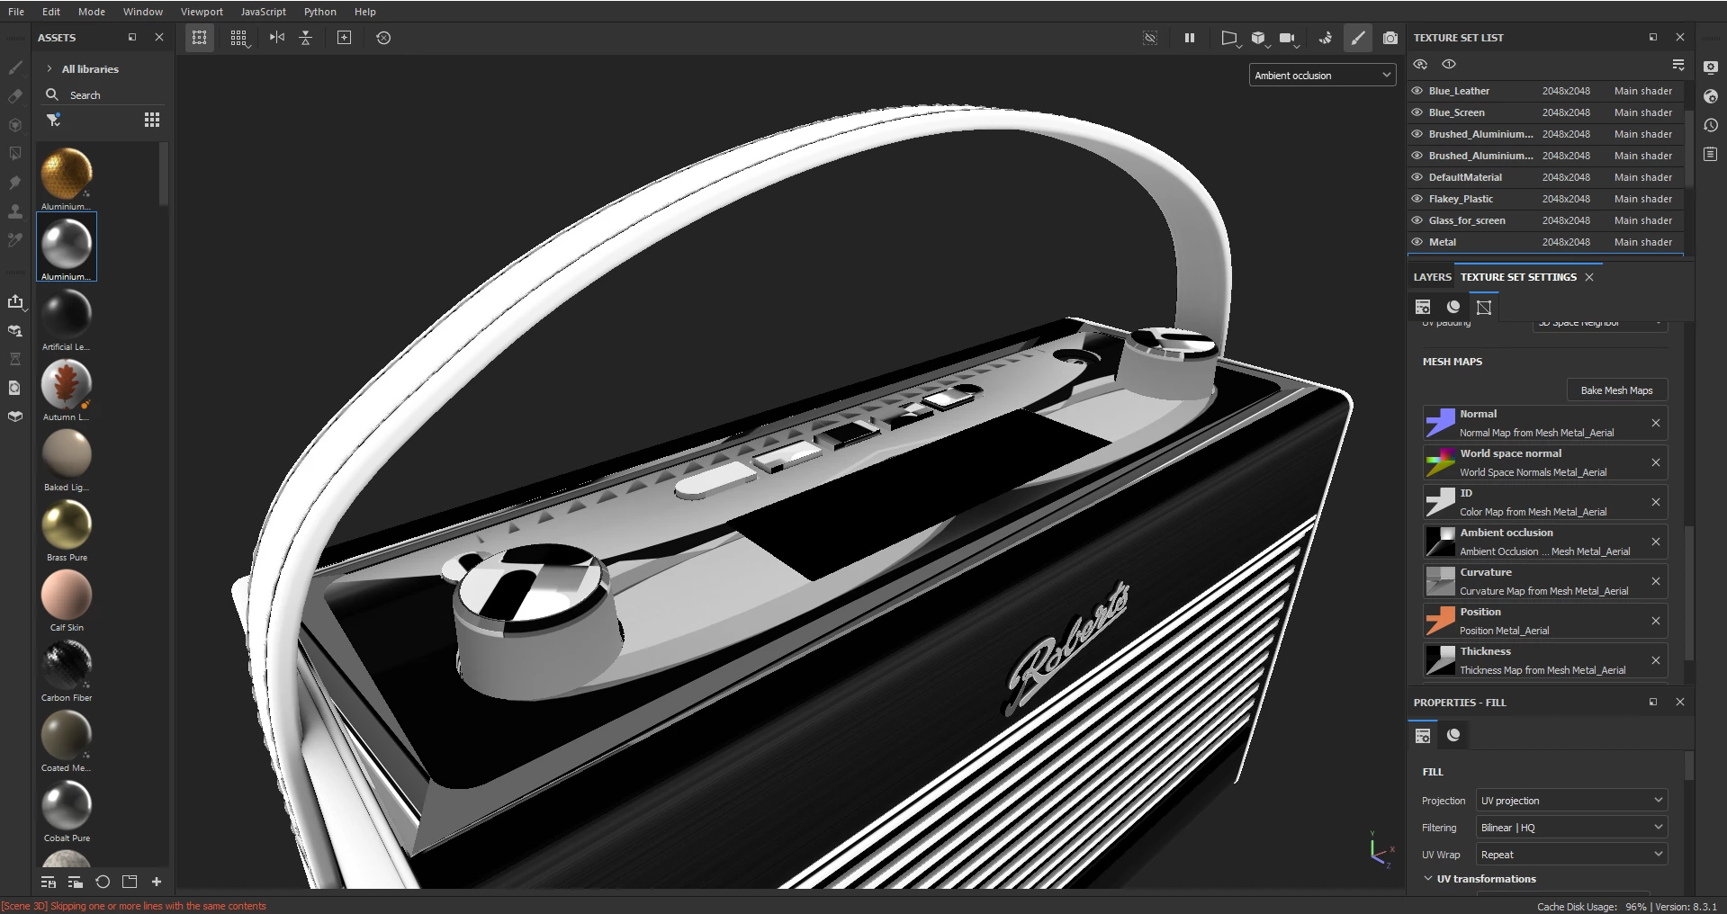Remove the Curvature mesh map
The width and height of the screenshot is (1727, 914).
[x=1656, y=581]
